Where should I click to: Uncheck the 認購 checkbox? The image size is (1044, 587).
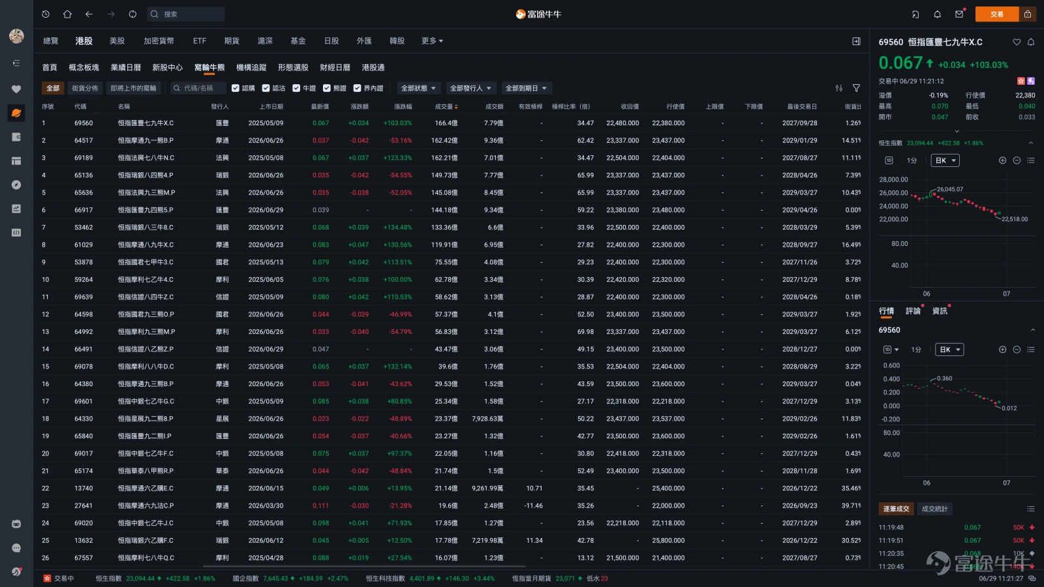[236, 88]
